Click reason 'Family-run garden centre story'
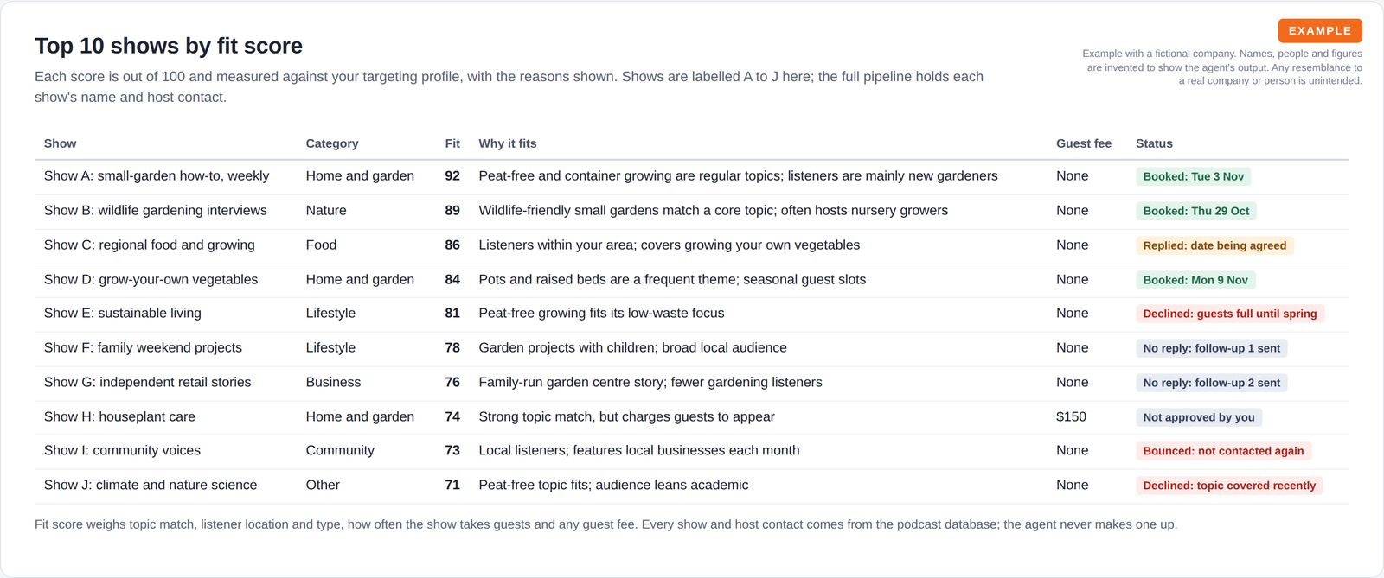This screenshot has height=578, width=1384. (x=650, y=383)
